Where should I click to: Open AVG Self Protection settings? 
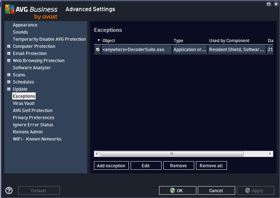tap(33, 111)
